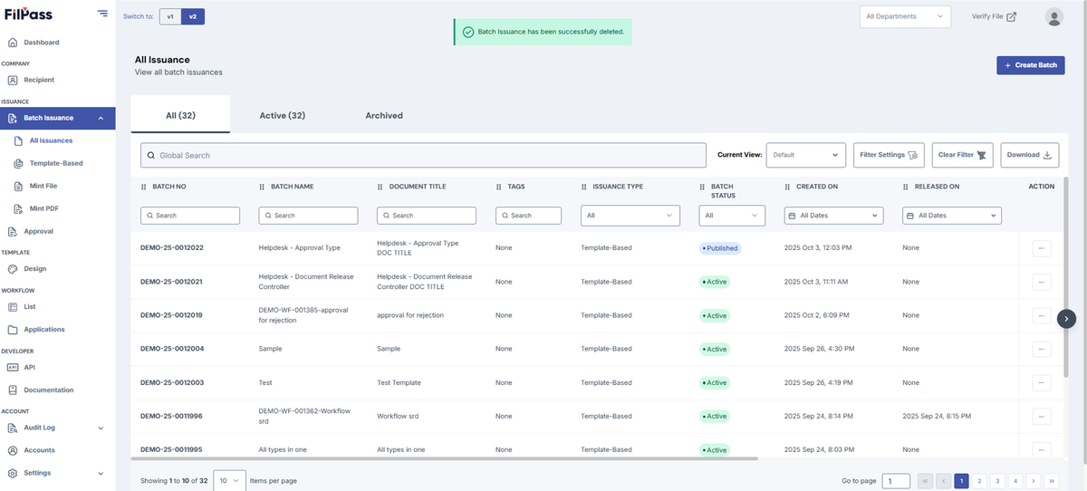Click the Create Batch button
This screenshot has height=491, width=1087.
[1030, 65]
